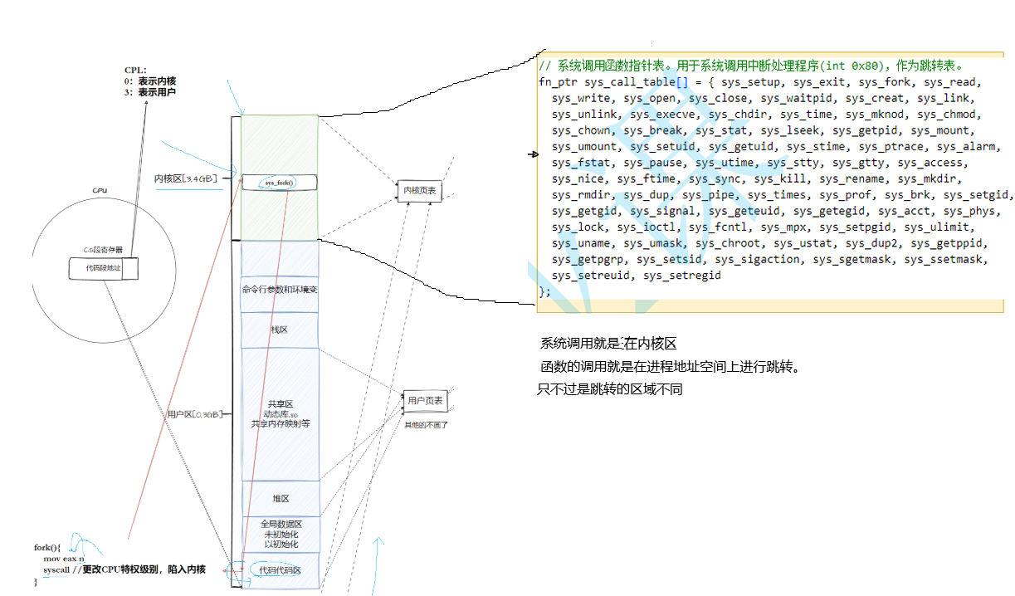Select the 栈区 segment

tap(280, 330)
